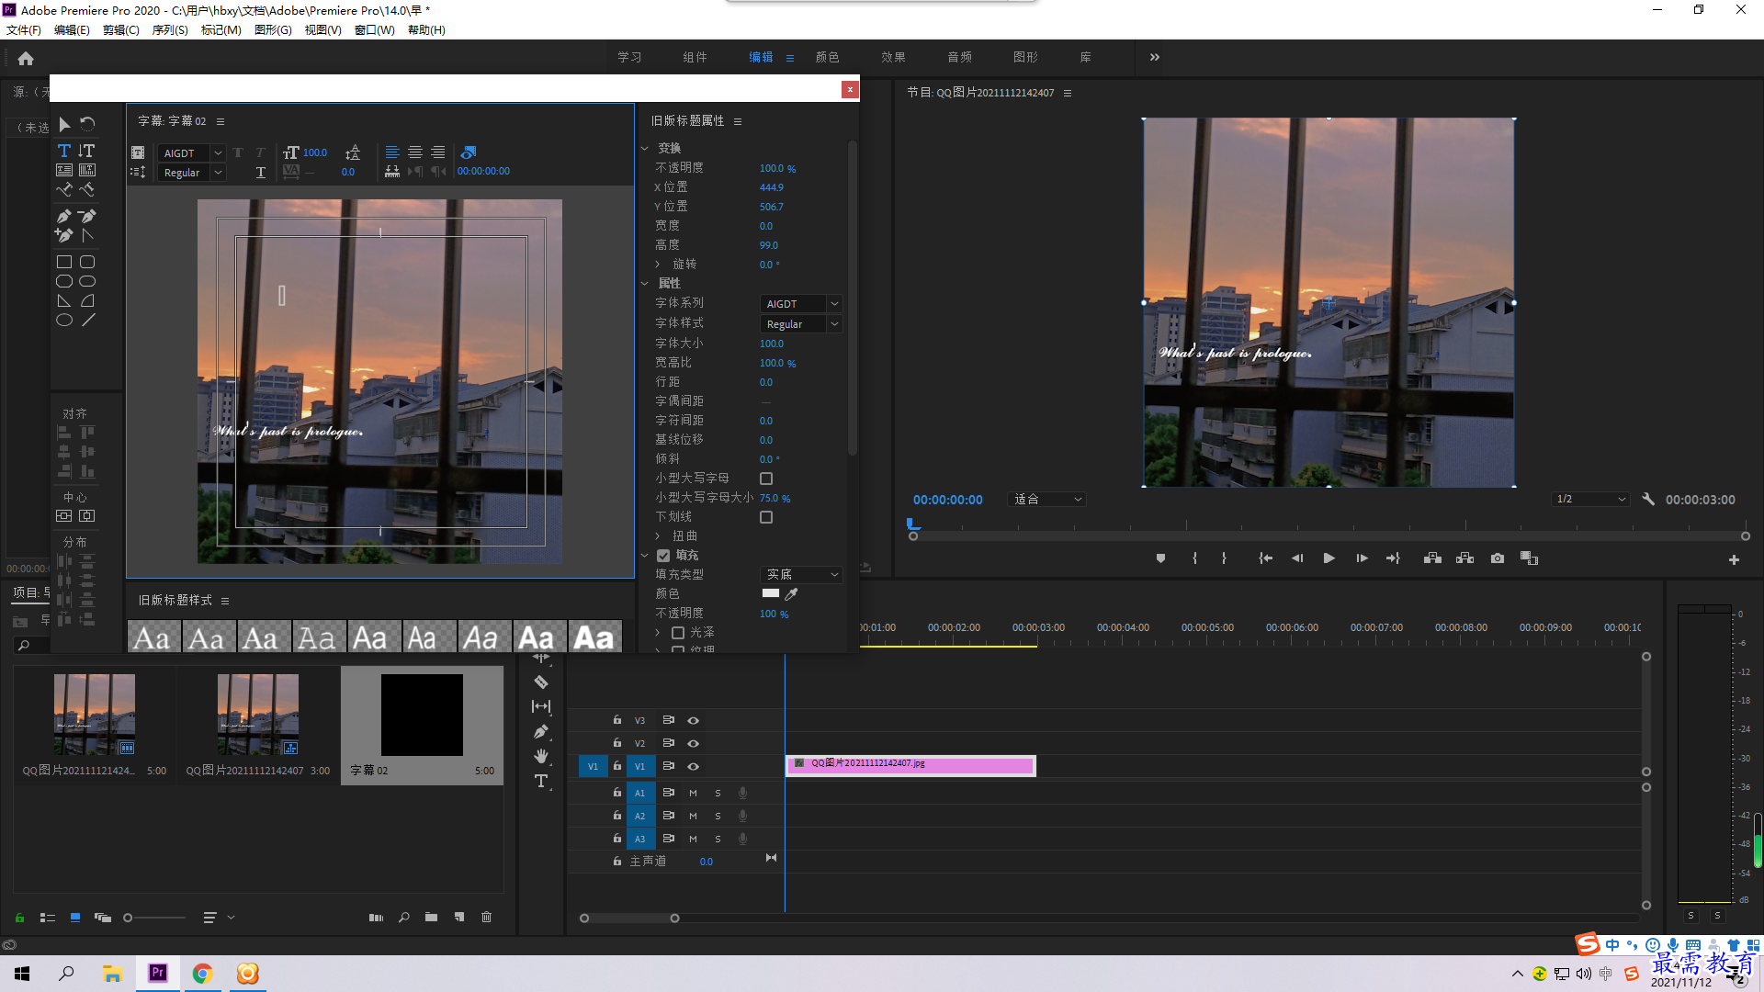Step forward one frame

[x=1362, y=558]
